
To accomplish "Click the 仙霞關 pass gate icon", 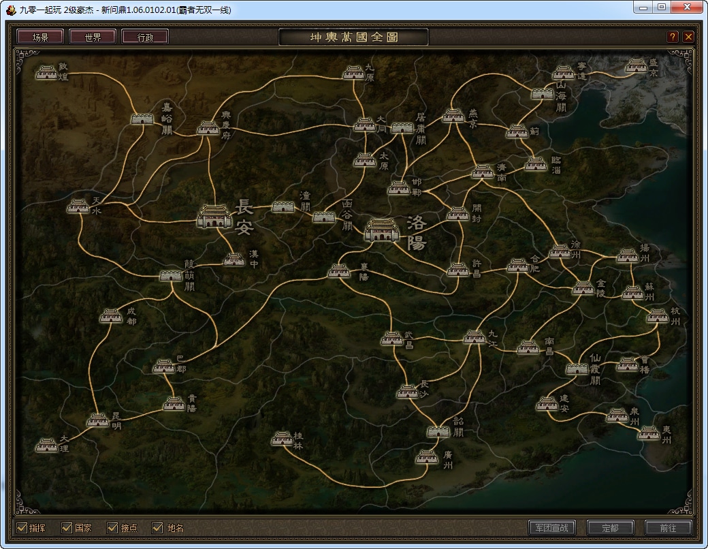I will (577, 368).
